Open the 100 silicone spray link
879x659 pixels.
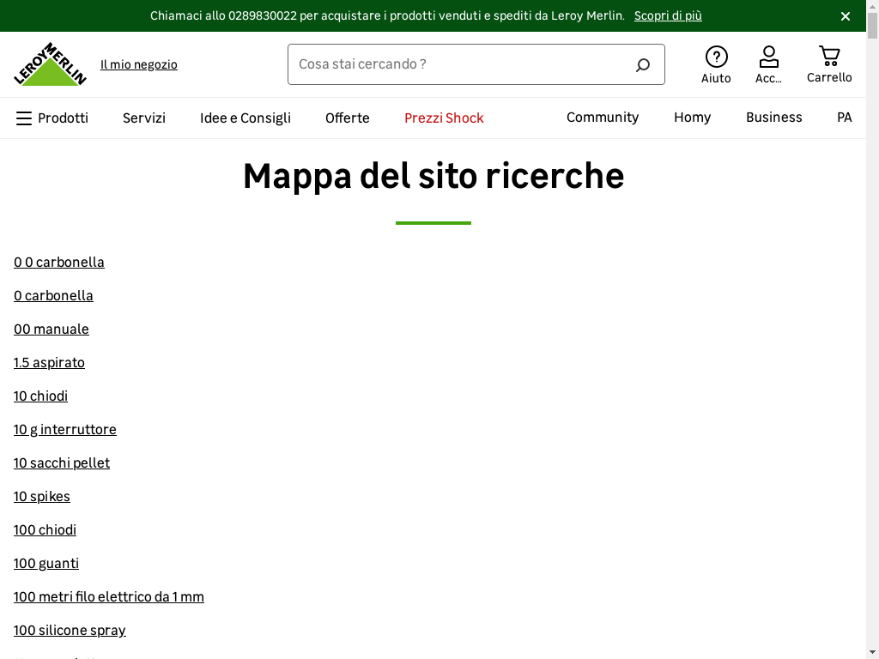click(x=70, y=631)
